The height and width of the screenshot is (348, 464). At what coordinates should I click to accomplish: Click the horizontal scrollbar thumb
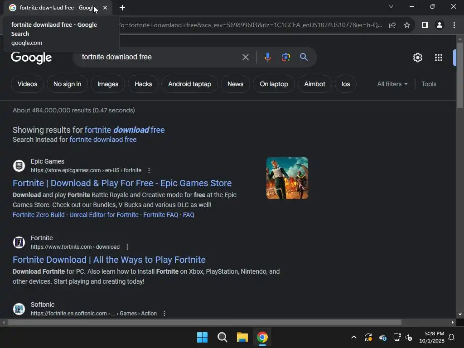point(204,322)
